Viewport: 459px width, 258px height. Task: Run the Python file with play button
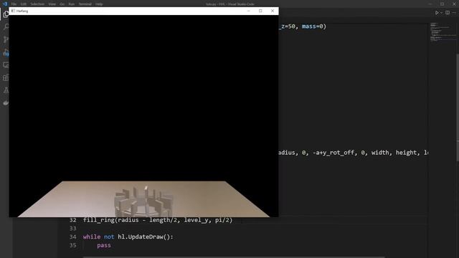pyautogui.click(x=437, y=13)
